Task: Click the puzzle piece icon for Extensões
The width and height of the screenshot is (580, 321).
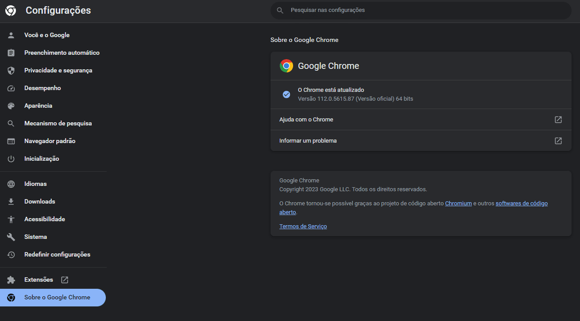Action: (x=11, y=280)
